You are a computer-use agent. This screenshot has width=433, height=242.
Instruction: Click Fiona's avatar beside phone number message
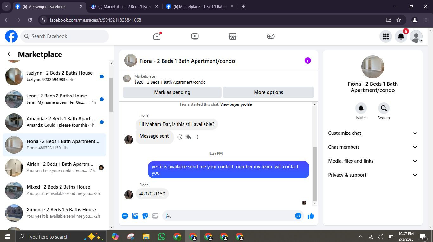pyautogui.click(x=129, y=195)
